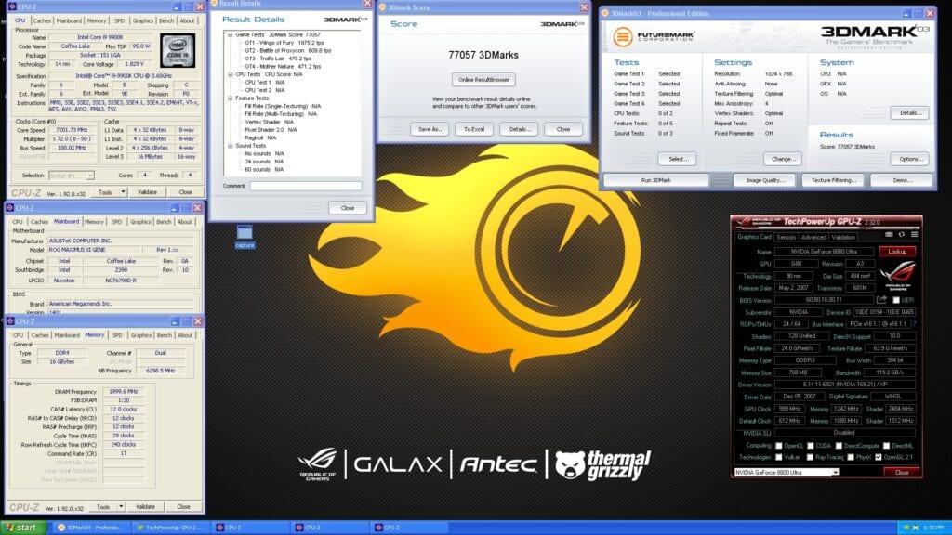This screenshot has width=952, height=535.
Task: Uncheck the OpenGL 2.1 checkbox
Action: point(879,457)
